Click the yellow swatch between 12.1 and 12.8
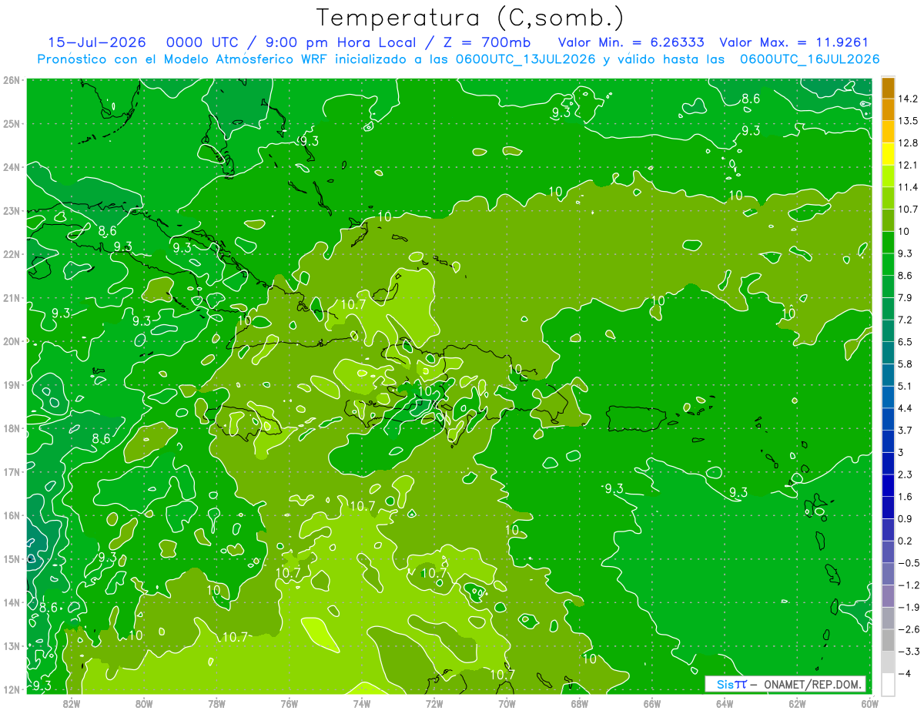924x714 pixels. coord(888,154)
